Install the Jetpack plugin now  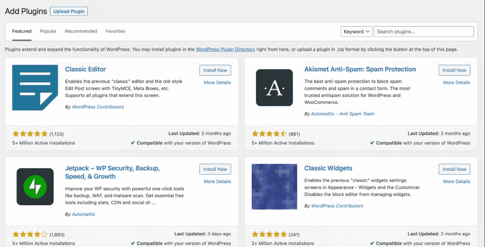215,169
